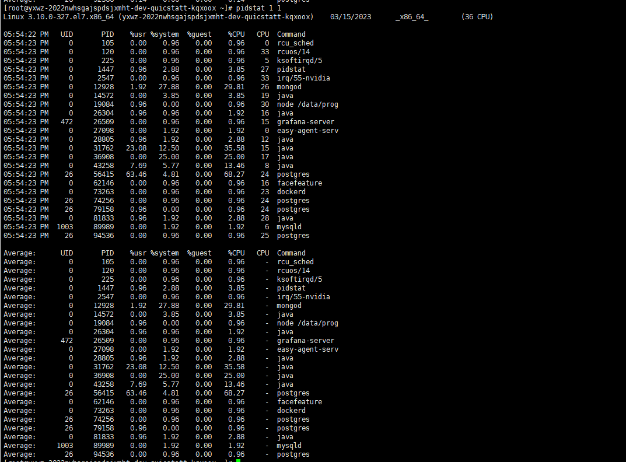Image resolution: width=626 pixels, height=462 pixels.
Task: Click "easy-agent-serv" in the Average row
Action: [x=307, y=349]
